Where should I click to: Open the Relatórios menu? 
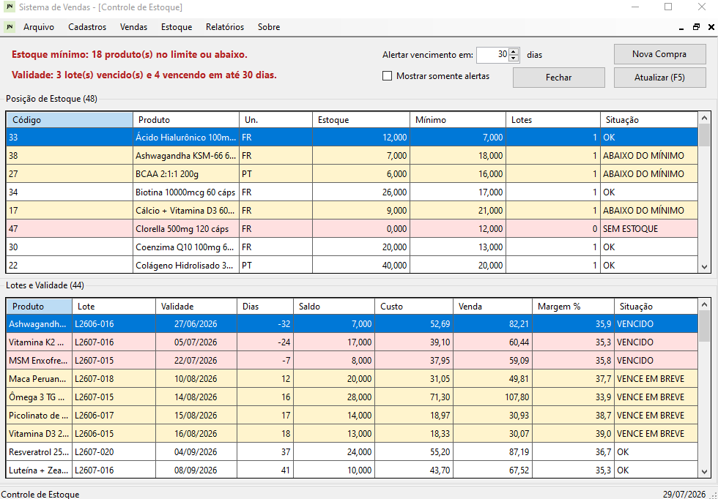(225, 27)
